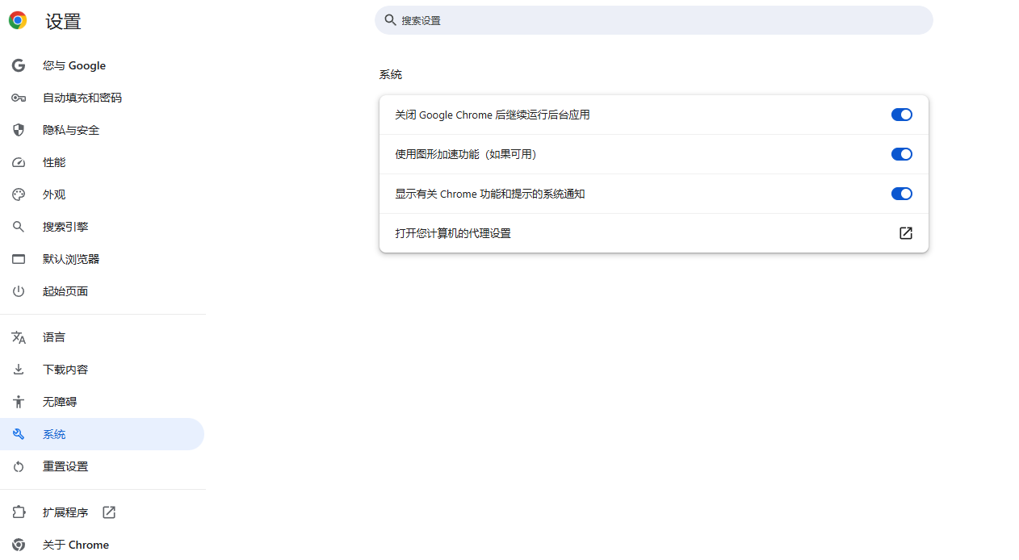Image resolution: width=1019 pixels, height=560 pixels.
Task: Open 打开您计算机的代理设置 link row
Action: pyautogui.click(x=453, y=233)
